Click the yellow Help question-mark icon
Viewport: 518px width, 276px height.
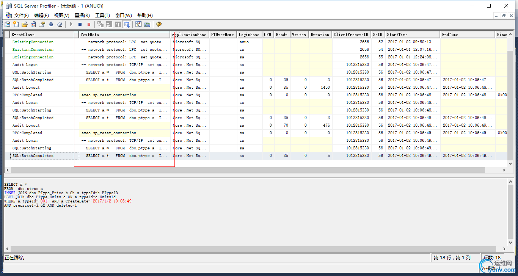click(x=159, y=24)
